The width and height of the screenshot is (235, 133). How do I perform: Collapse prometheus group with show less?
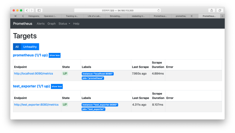54,55
